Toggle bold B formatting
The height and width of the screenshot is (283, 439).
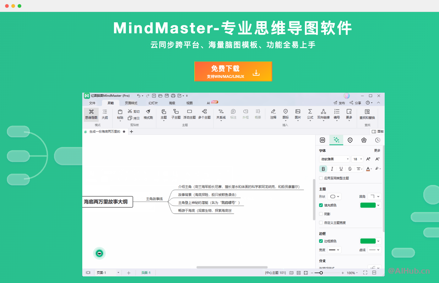point(323,169)
